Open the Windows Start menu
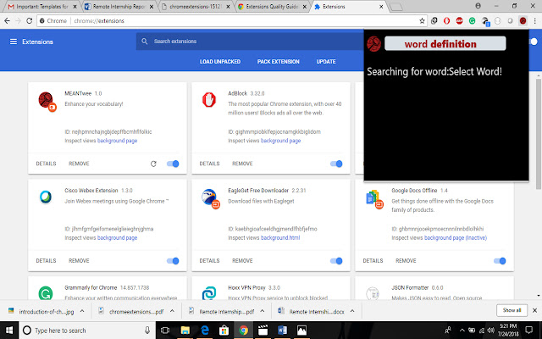 click(x=9, y=331)
